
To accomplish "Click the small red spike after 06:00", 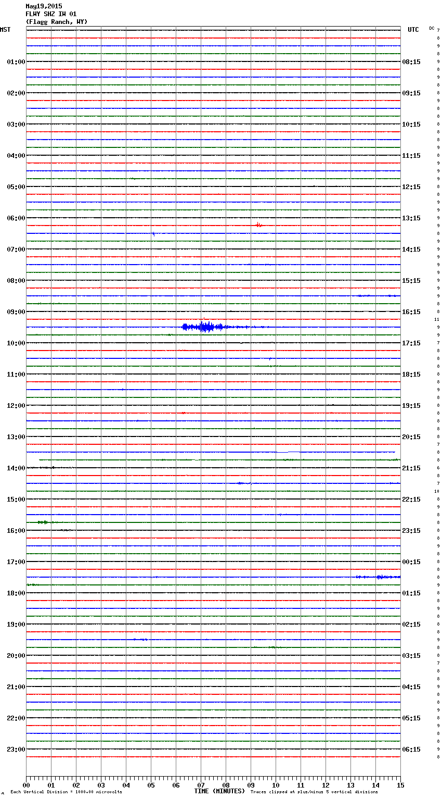I will point(258,225).
